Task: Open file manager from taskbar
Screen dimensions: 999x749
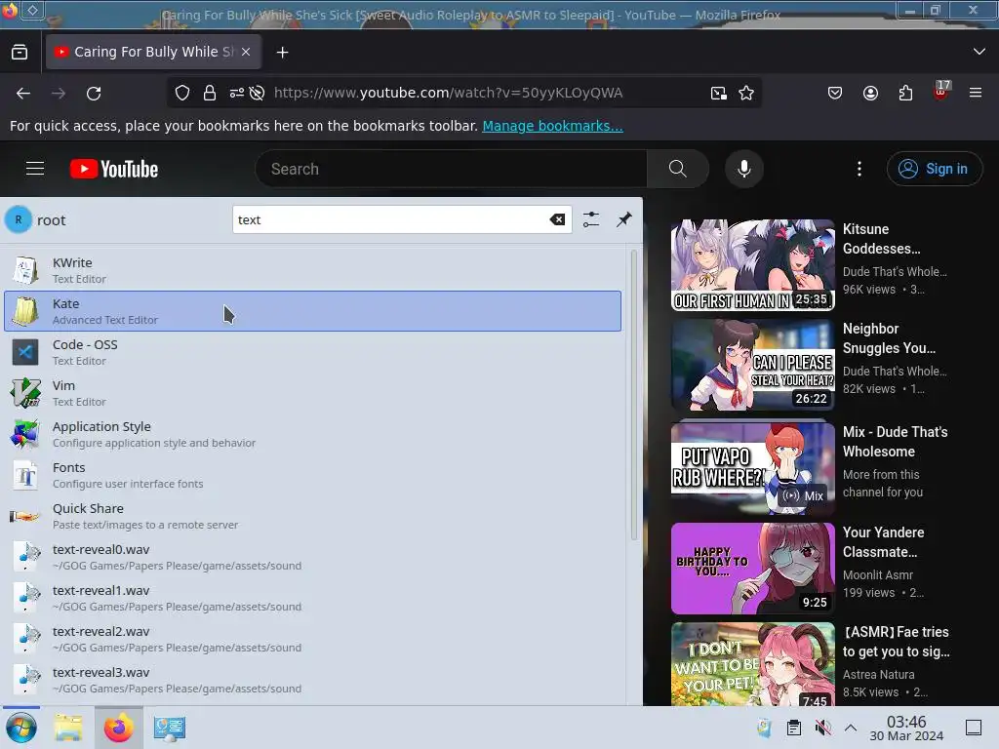Action: (x=68, y=728)
